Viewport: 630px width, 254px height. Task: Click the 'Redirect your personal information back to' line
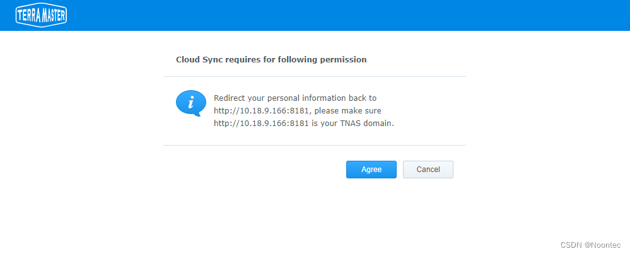click(295, 98)
